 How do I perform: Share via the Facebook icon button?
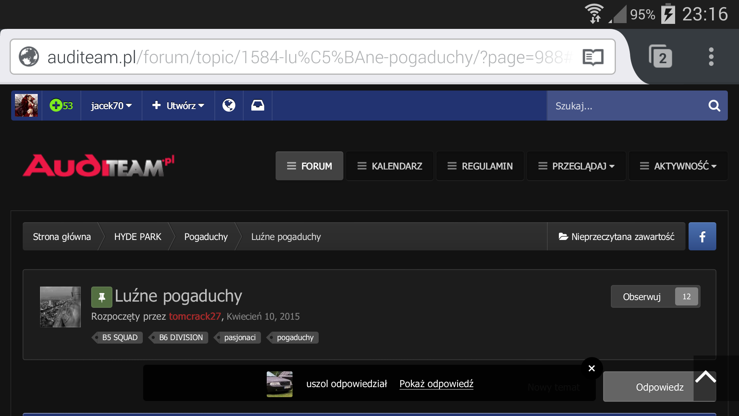coord(702,237)
